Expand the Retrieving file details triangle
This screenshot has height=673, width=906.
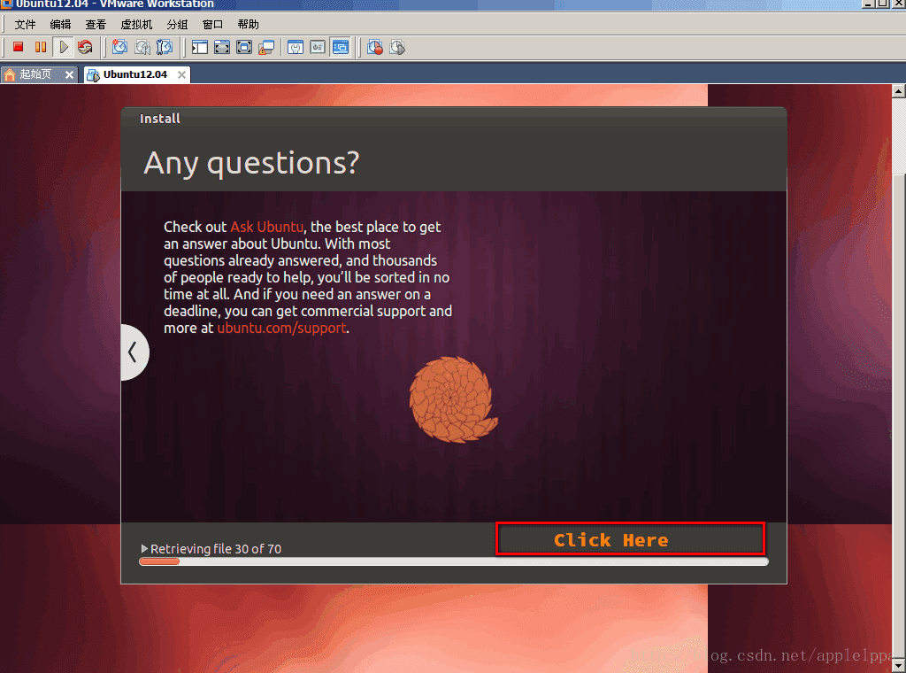(x=144, y=548)
